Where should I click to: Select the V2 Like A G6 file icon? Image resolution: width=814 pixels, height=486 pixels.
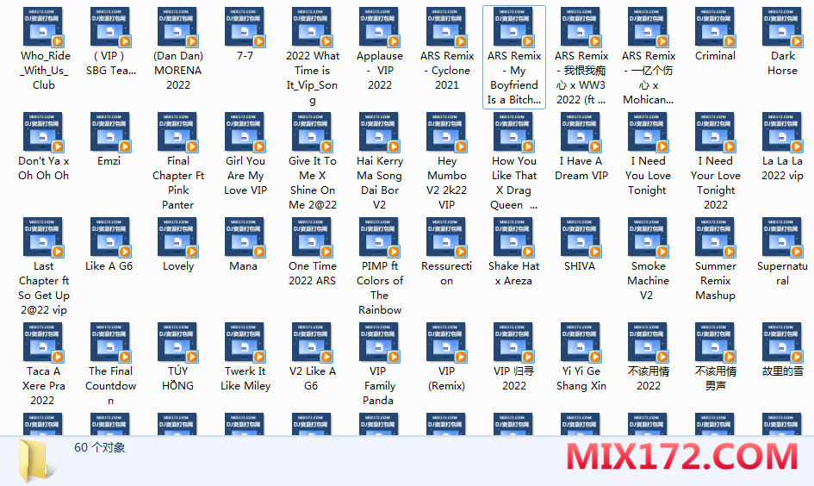tap(312, 343)
